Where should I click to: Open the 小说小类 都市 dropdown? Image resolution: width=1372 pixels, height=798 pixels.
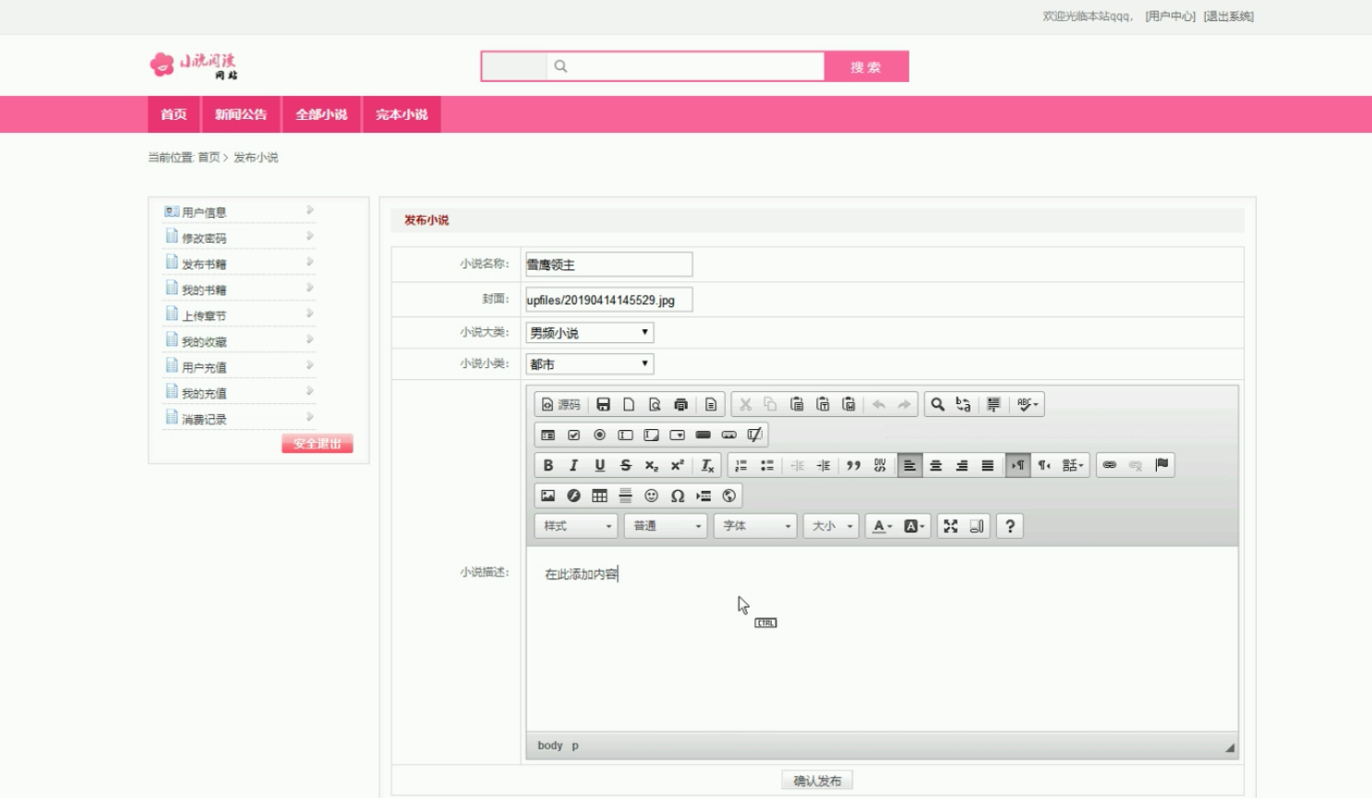click(x=590, y=363)
